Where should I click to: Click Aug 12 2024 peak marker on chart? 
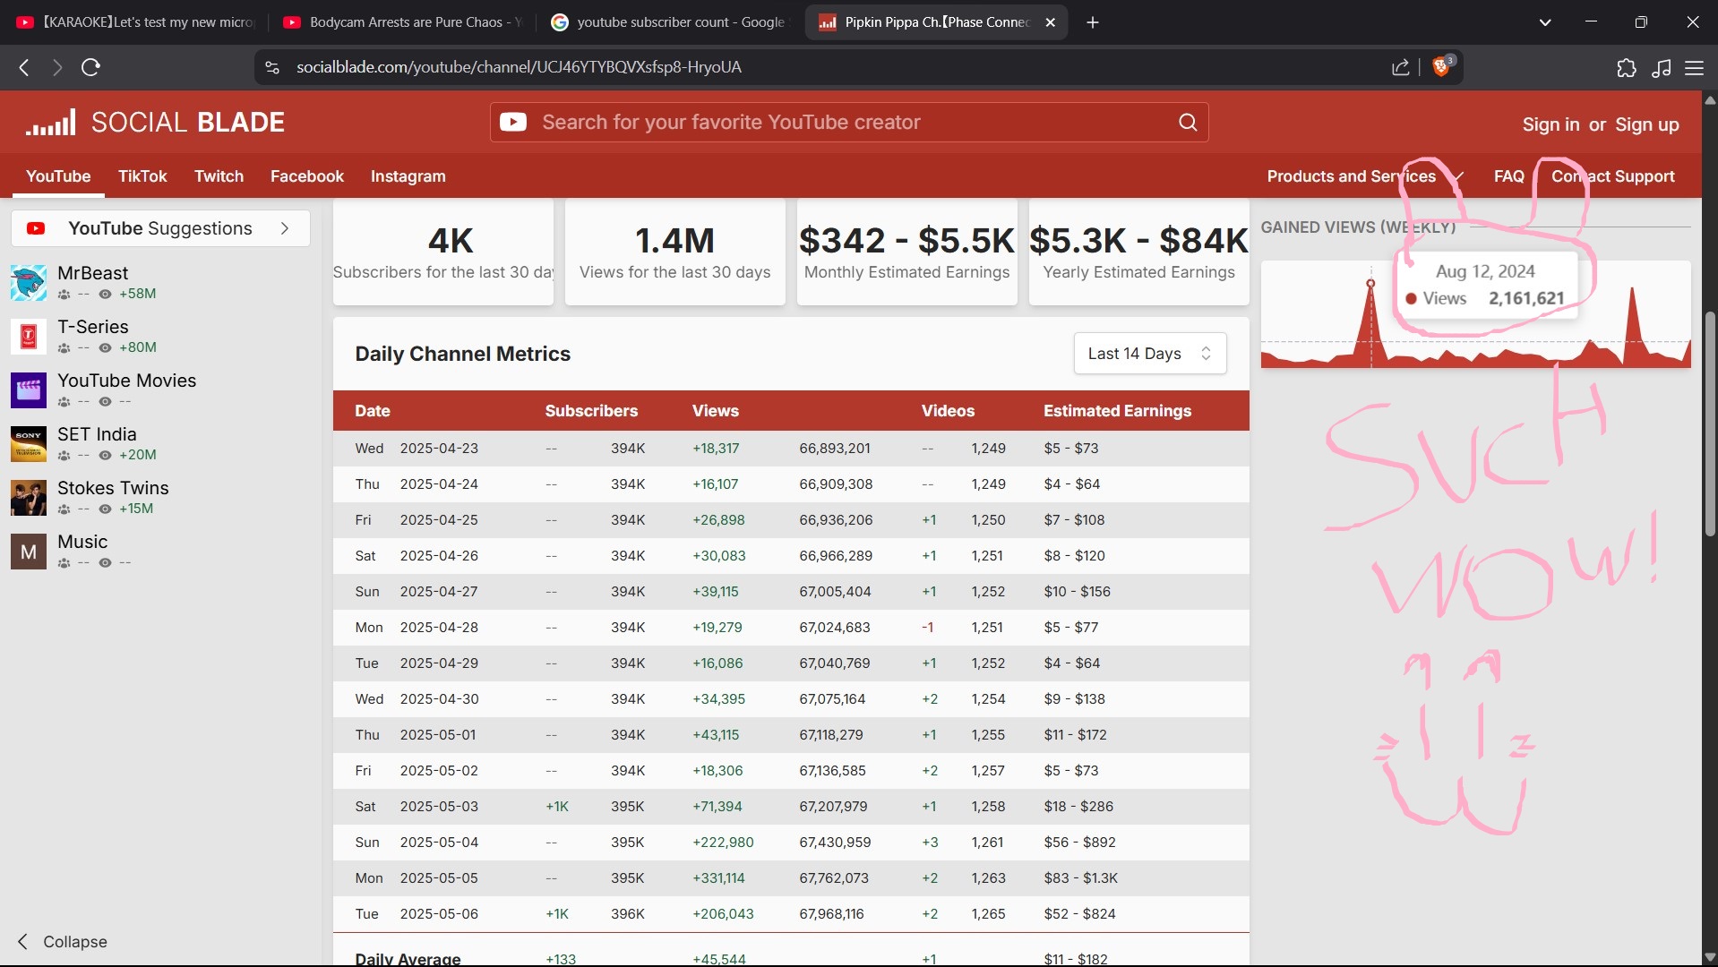1370,284
